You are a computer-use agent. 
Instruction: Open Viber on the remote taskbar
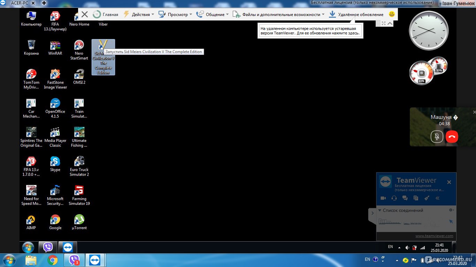[x=48, y=248]
